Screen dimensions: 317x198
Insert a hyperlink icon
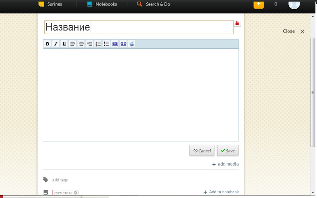click(115, 44)
